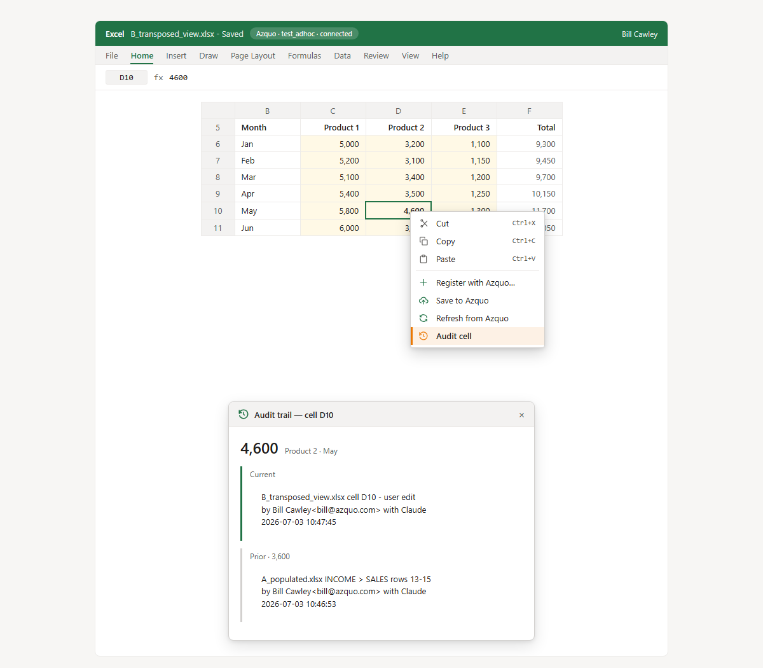Switch to the Home ribbon tab

(x=142, y=55)
